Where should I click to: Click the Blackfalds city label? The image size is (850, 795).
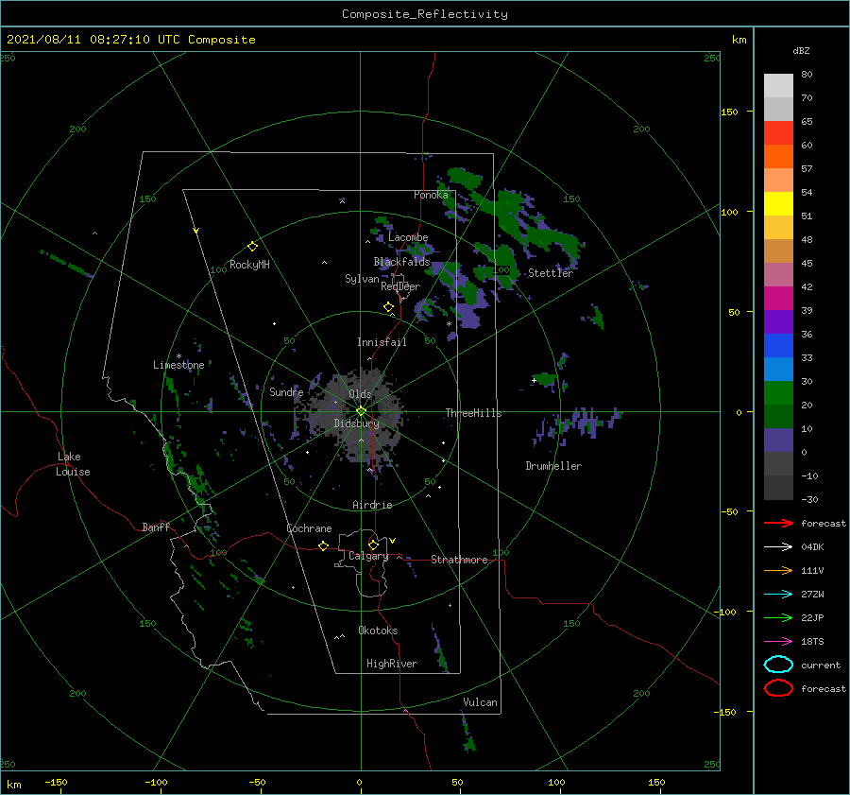401,262
